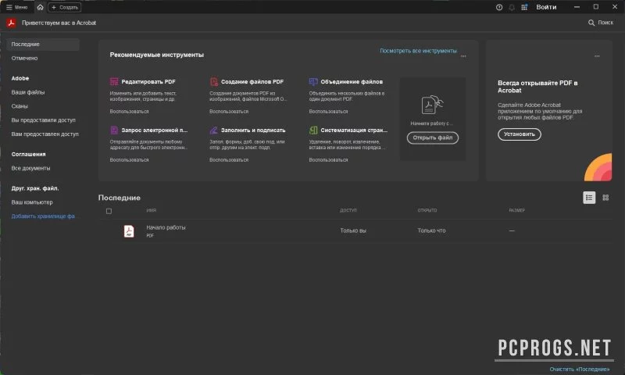Open Поиск search with magnifier
This screenshot has height=375, width=625.
point(601,23)
